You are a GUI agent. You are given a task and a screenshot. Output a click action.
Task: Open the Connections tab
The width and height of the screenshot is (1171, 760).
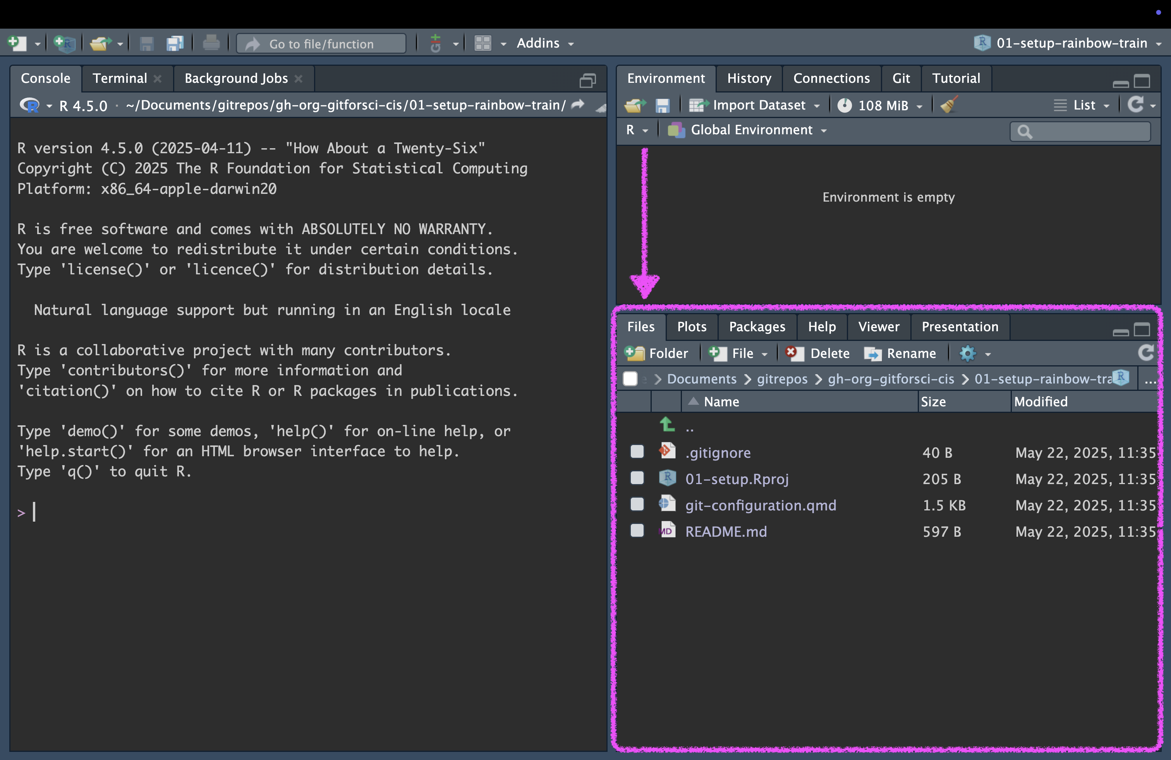831,78
